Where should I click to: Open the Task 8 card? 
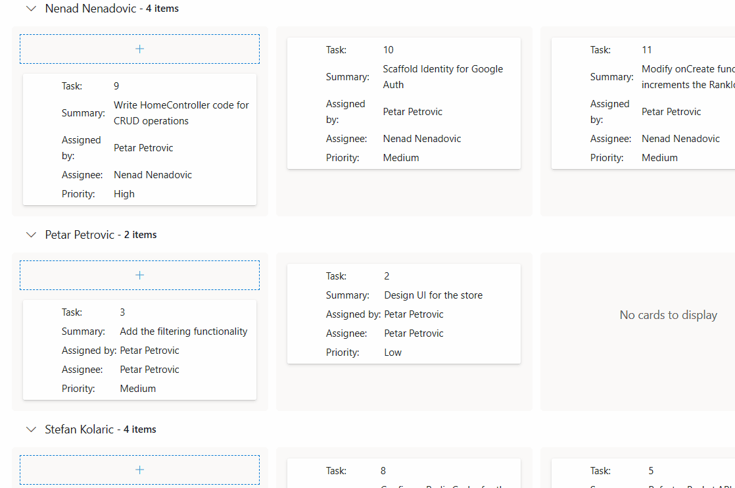[x=404, y=474]
